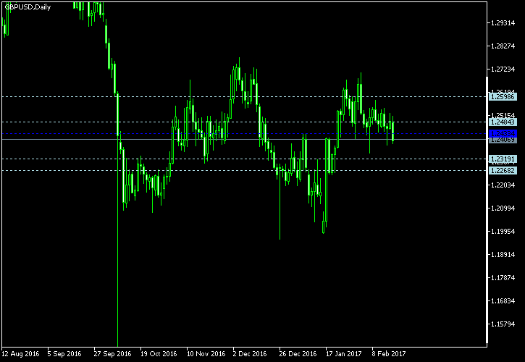Click the 12 Aug 2016 date label

(x=20, y=353)
